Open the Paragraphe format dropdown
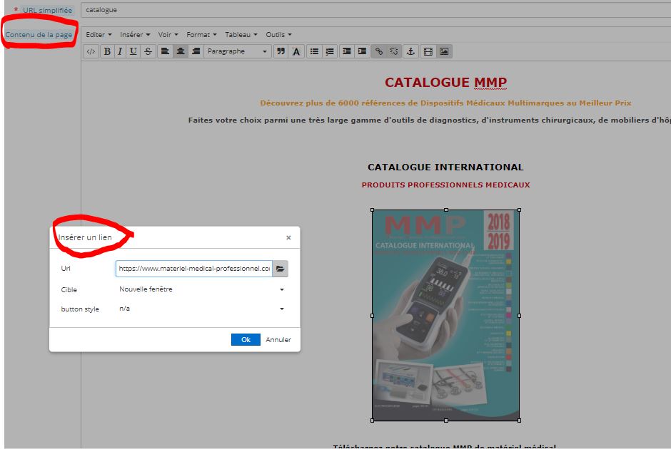The width and height of the screenshot is (671, 449). [238, 52]
